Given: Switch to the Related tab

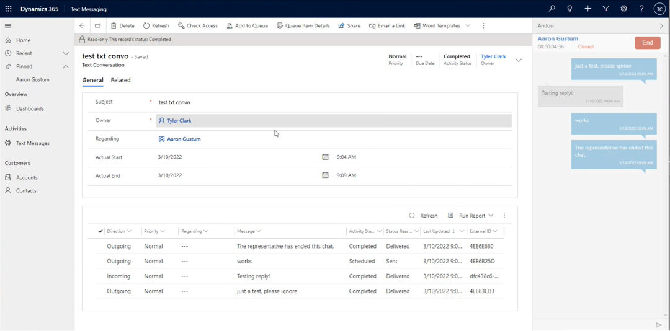Looking at the screenshot, I should click(120, 80).
